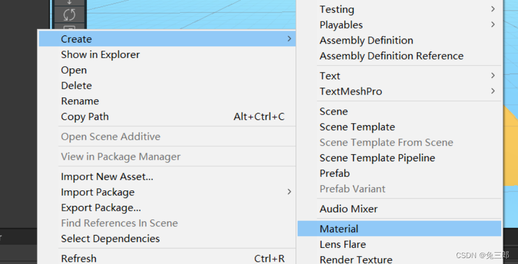Click the Delete menu entry
The image size is (518, 264).
point(76,85)
